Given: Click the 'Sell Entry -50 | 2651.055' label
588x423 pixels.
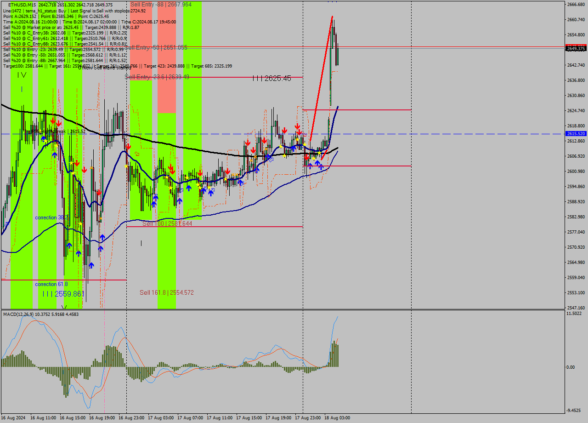Looking at the screenshot, I should [156, 47].
